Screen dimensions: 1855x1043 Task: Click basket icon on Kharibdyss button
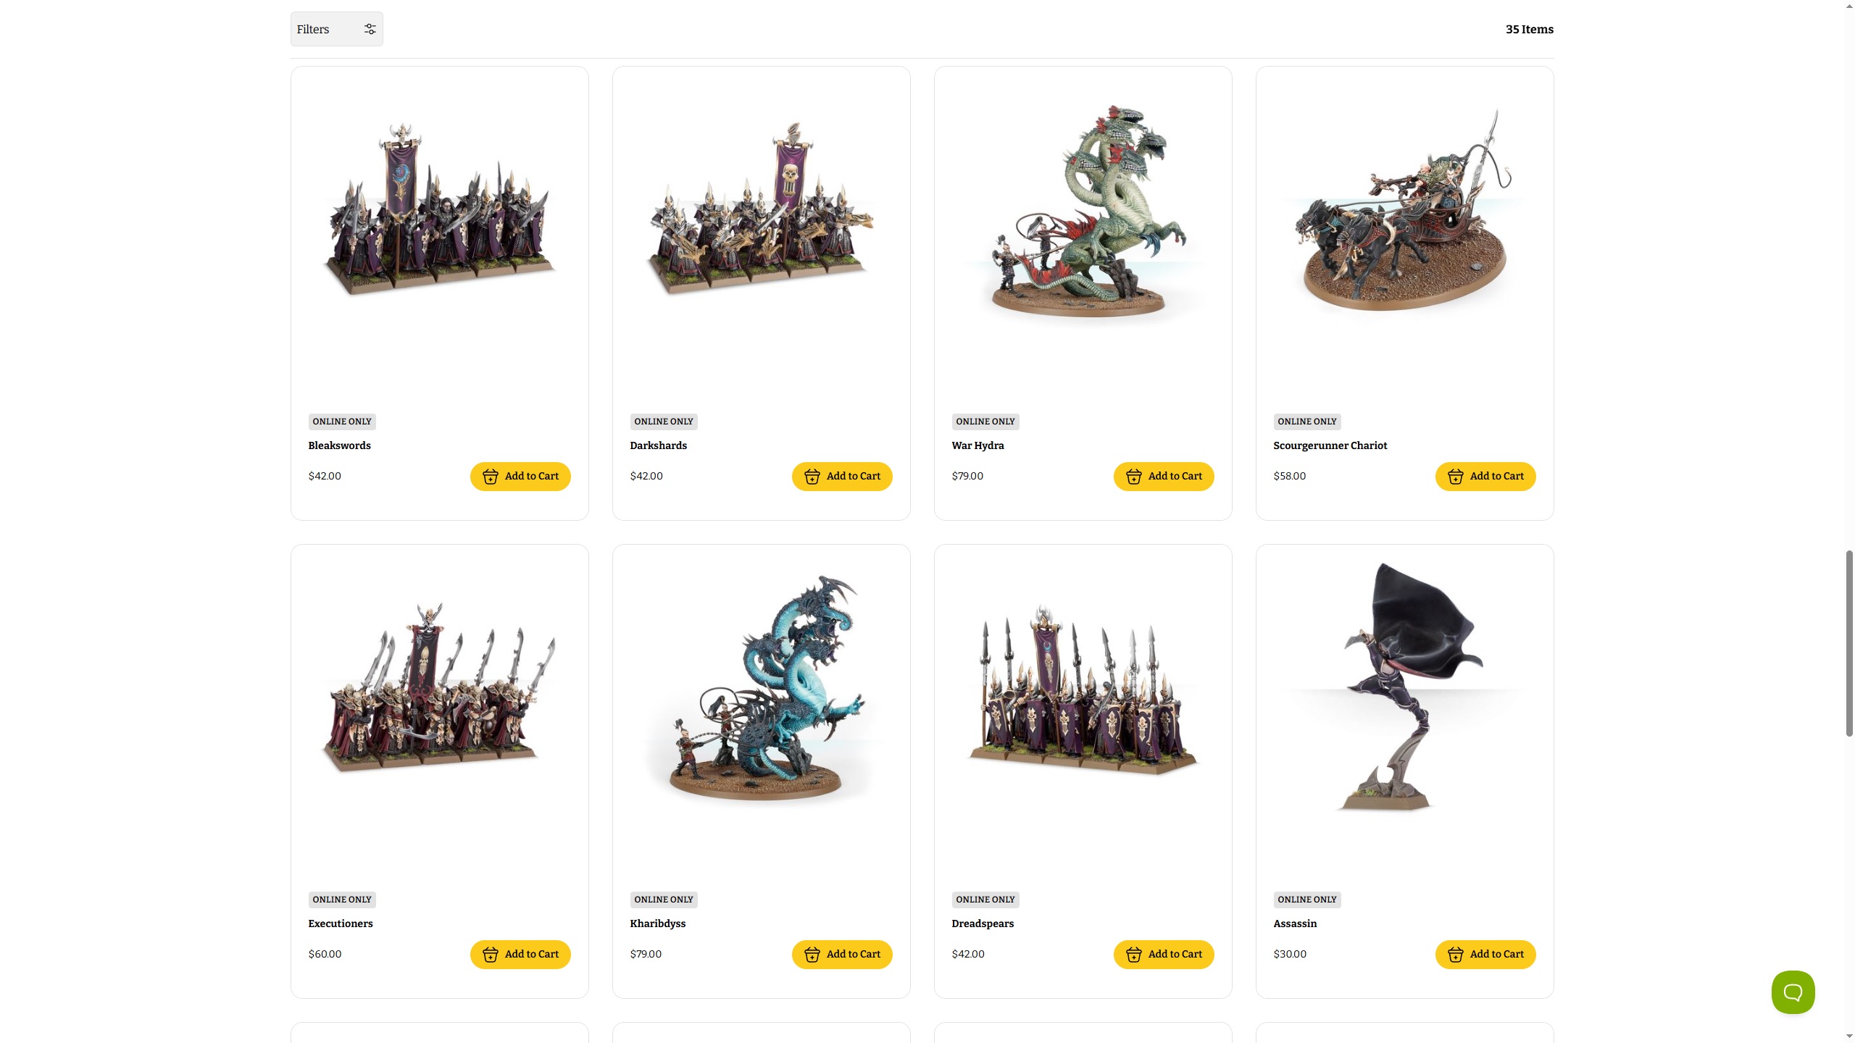[x=812, y=955]
